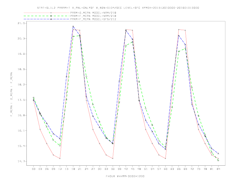Click x-axis forecast hour label 03
238x184 pixels.
tap(40, 169)
